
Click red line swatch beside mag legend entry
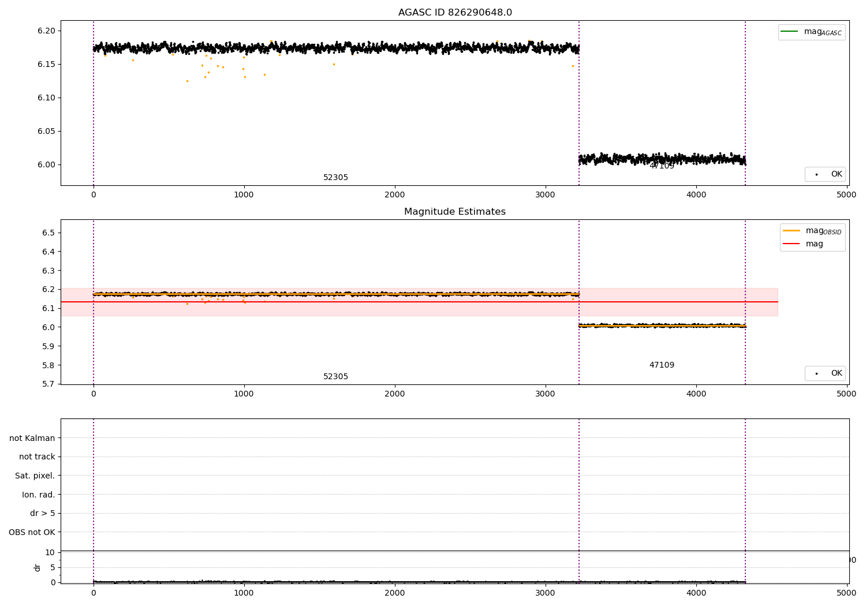(792, 244)
